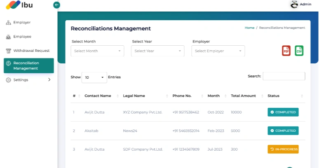331x168 pixels.
Task: Click the Employer sidebar icon
Action: point(8,23)
